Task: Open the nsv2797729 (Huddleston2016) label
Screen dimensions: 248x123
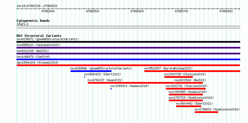Action: tap(191, 98)
